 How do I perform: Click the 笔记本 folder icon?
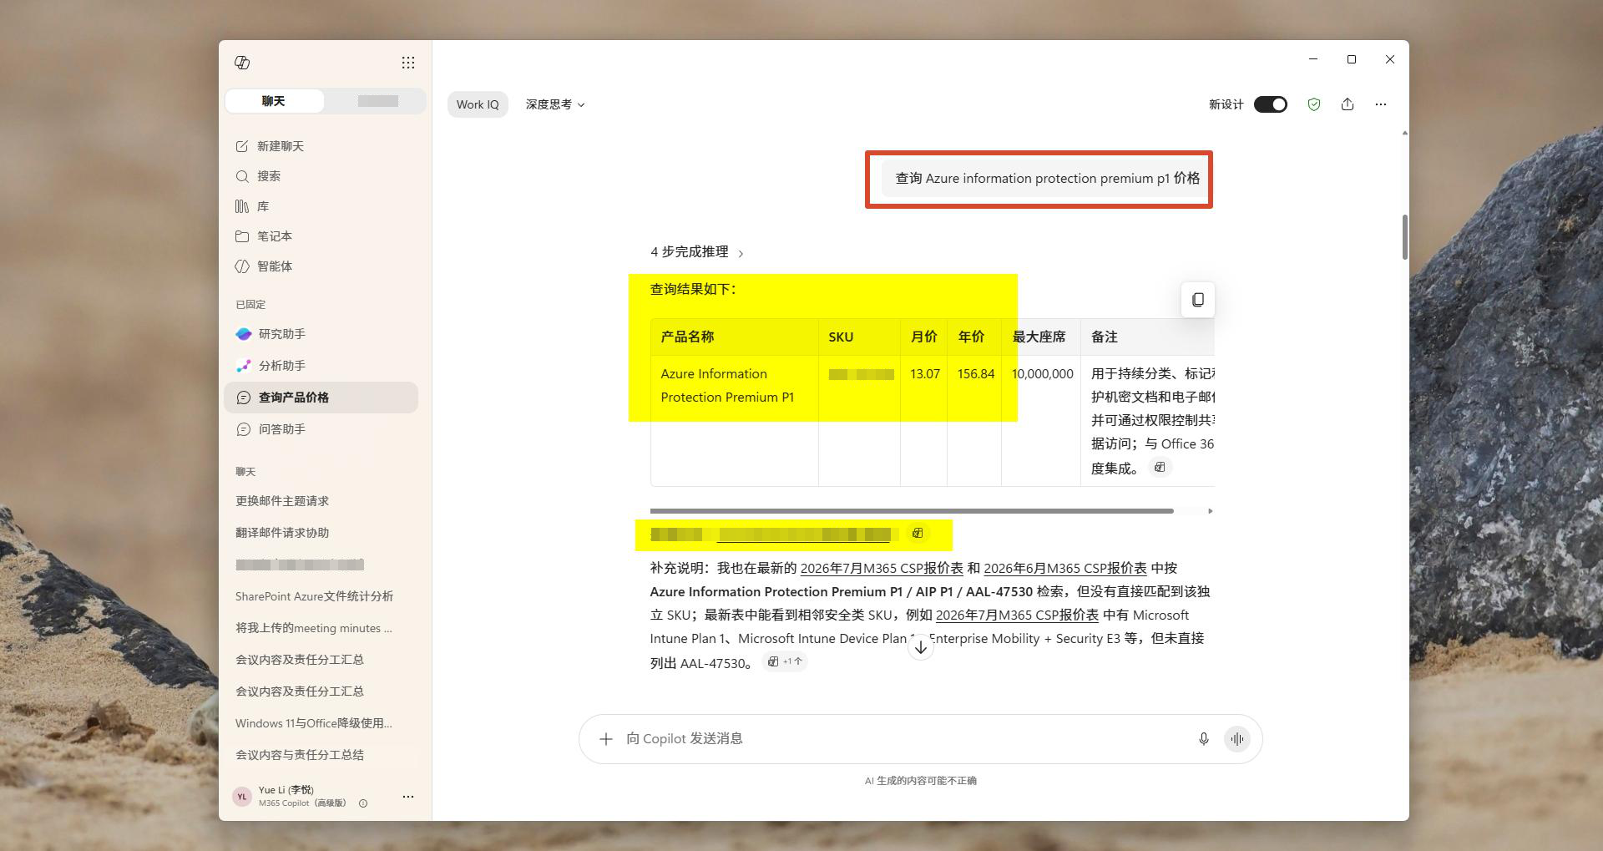click(x=242, y=236)
